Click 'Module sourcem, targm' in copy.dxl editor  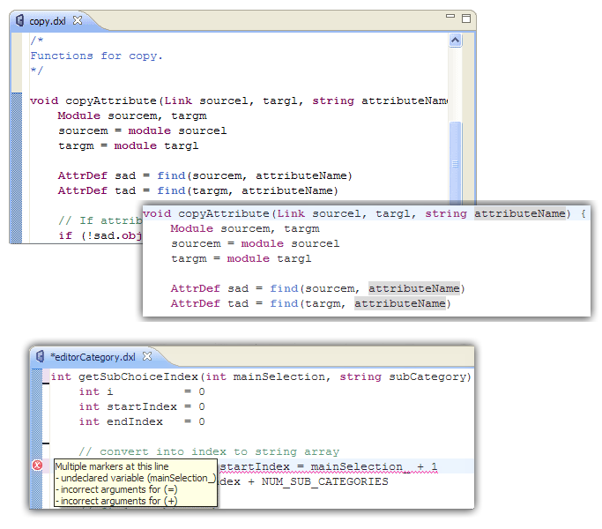[132, 116]
